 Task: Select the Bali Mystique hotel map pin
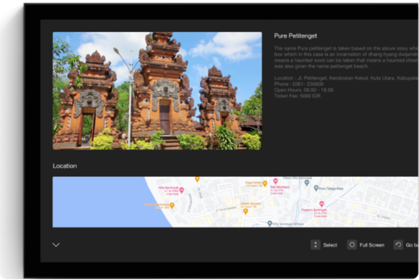pyautogui.click(x=276, y=181)
